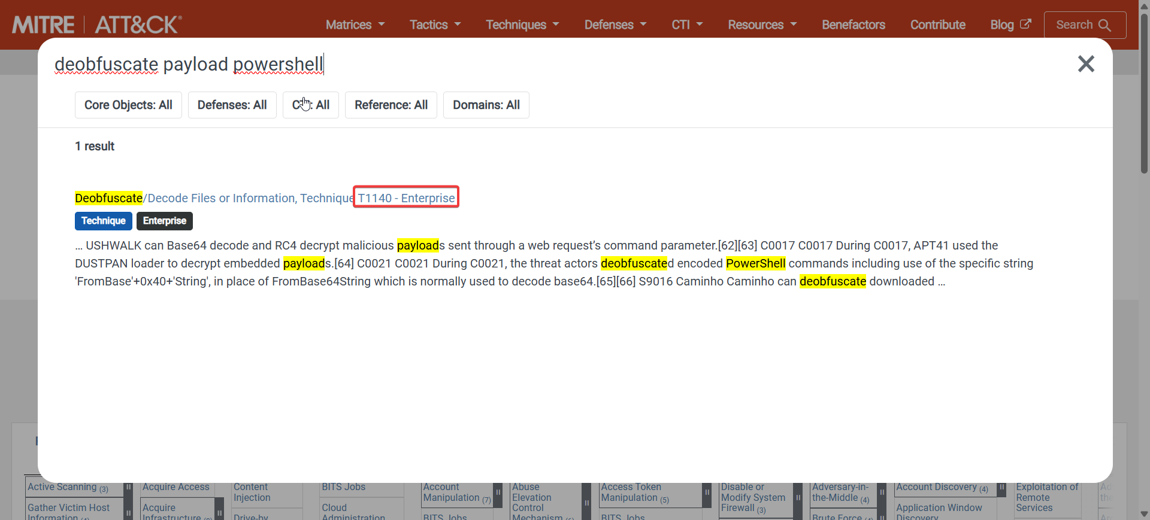Expand the Techniques navigation menu
Image resolution: width=1150 pixels, height=520 pixels.
pyautogui.click(x=522, y=25)
